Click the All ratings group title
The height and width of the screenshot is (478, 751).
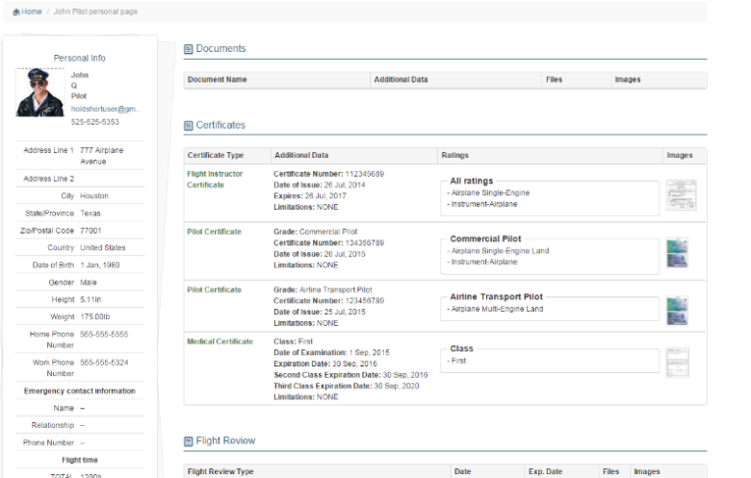click(471, 181)
